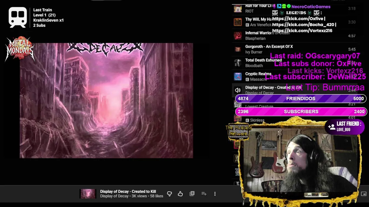Open artist Blaspherian
This screenshot has width=369, height=207.
pyautogui.click(x=255, y=39)
